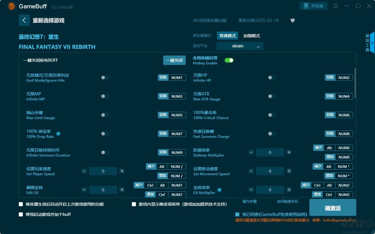
Task: Toggle Infinite Summon Duration switch
Action: click(x=105, y=152)
